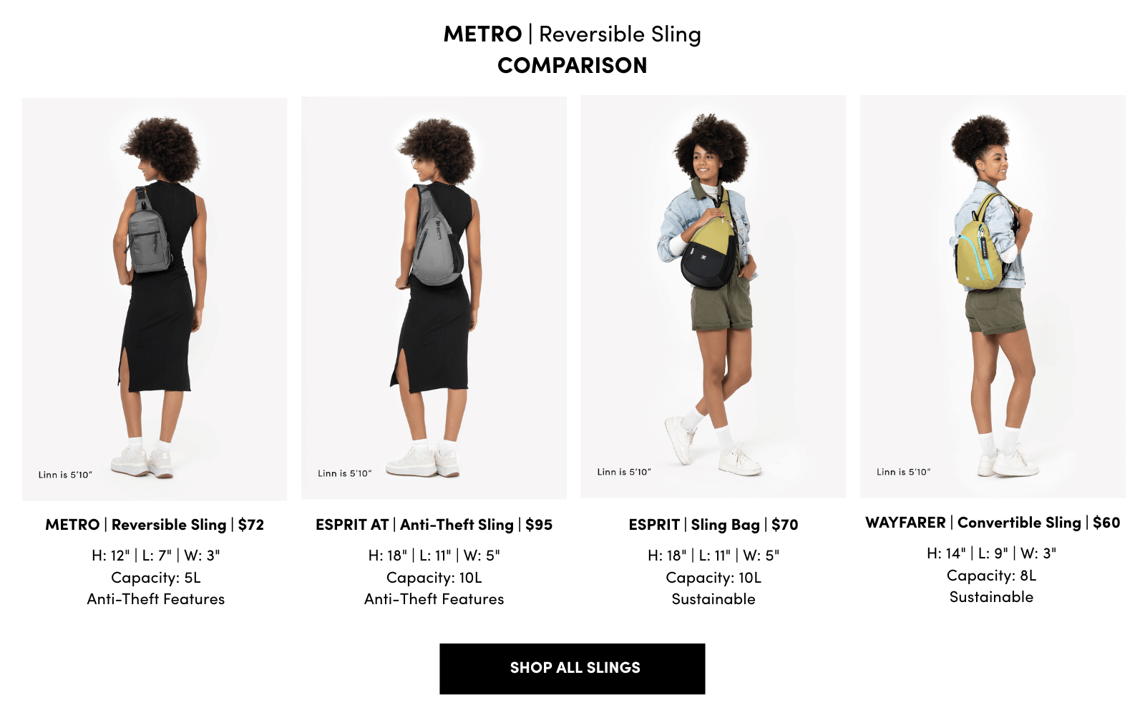The image size is (1145, 715).
Task: Open the ESPRIT AT Anti-Theft Sling $95 link
Action: pos(434,525)
